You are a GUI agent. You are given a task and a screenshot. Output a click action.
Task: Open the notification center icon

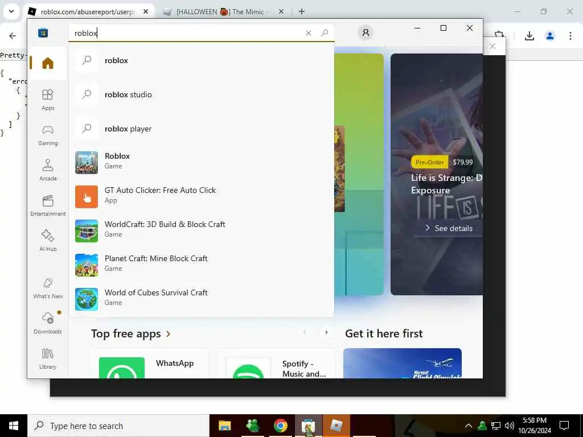pos(564,426)
